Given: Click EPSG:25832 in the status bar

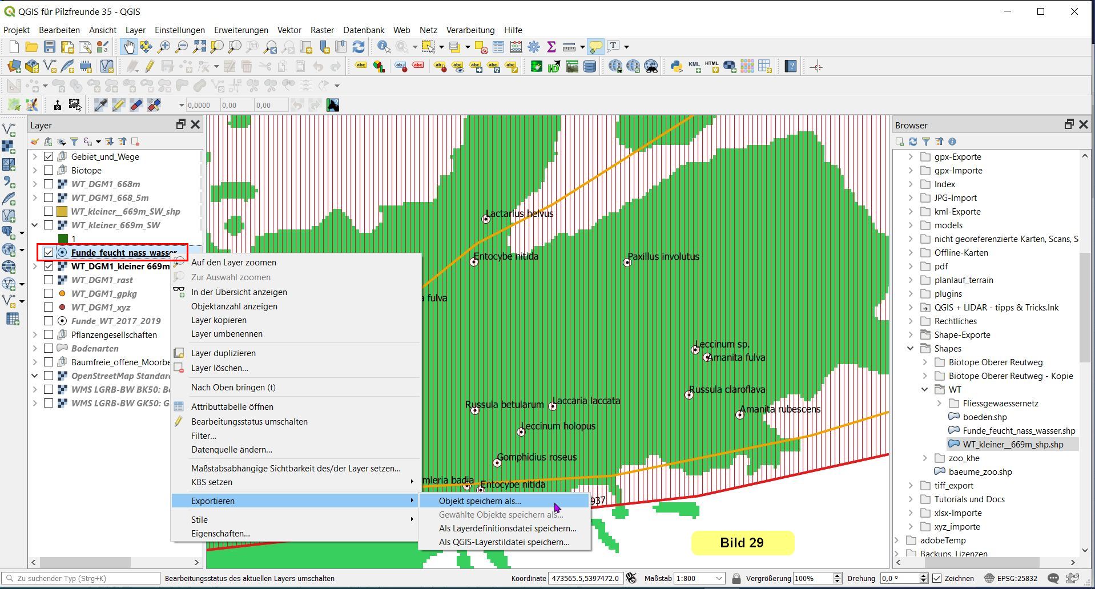Looking at the screenshot, I should tap(1017, 578).
